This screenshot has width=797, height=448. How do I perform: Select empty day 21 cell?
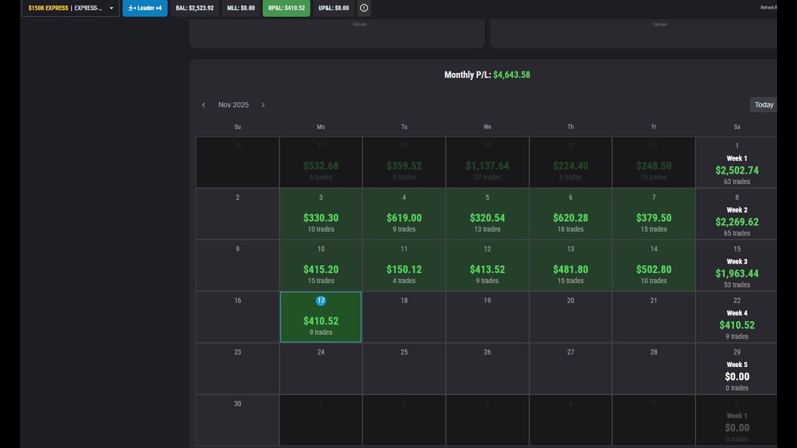coord(654,317)
